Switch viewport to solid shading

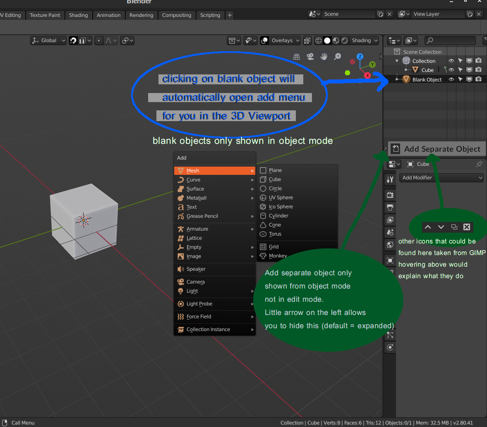click(x=327, y=41)
